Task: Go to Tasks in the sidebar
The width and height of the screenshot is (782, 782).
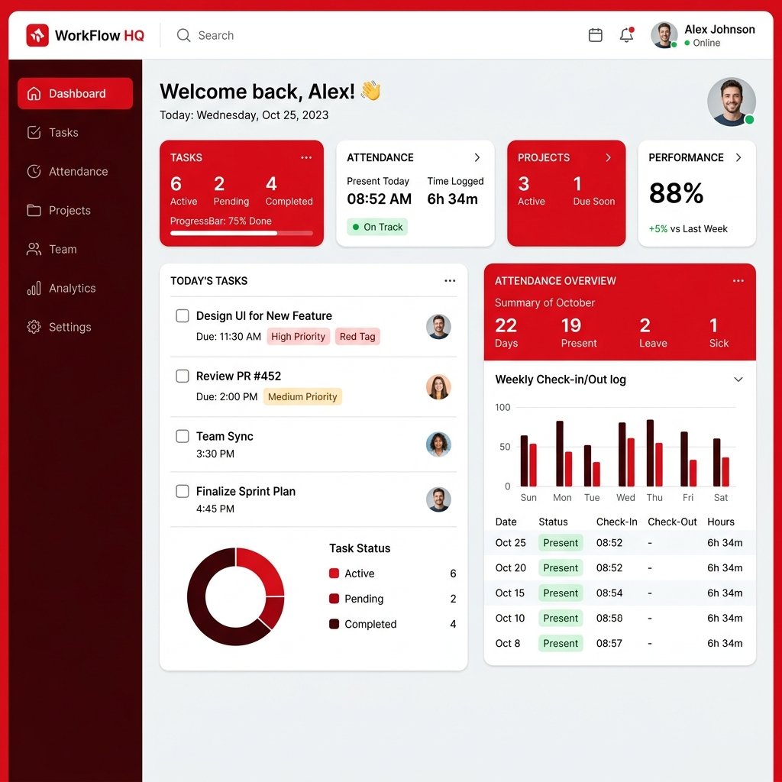Action: point(76,132)
